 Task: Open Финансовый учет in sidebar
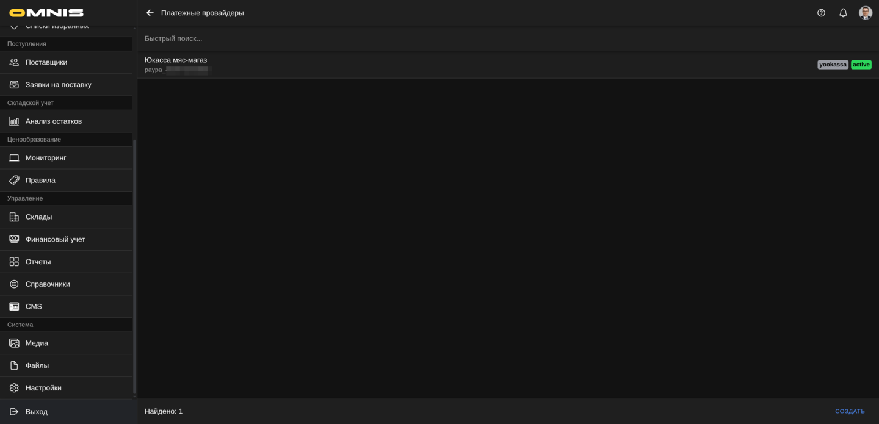56,239
